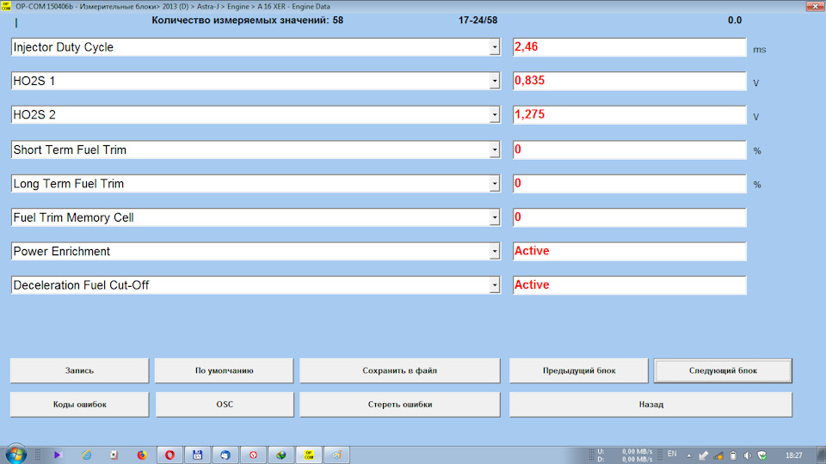Expand the Short Term Fuel Trim dropdown arrow
826x464 pixels.
(494, 150)
